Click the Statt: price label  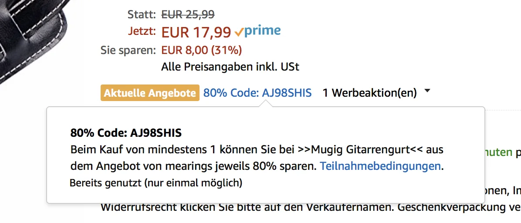[141, 15]
